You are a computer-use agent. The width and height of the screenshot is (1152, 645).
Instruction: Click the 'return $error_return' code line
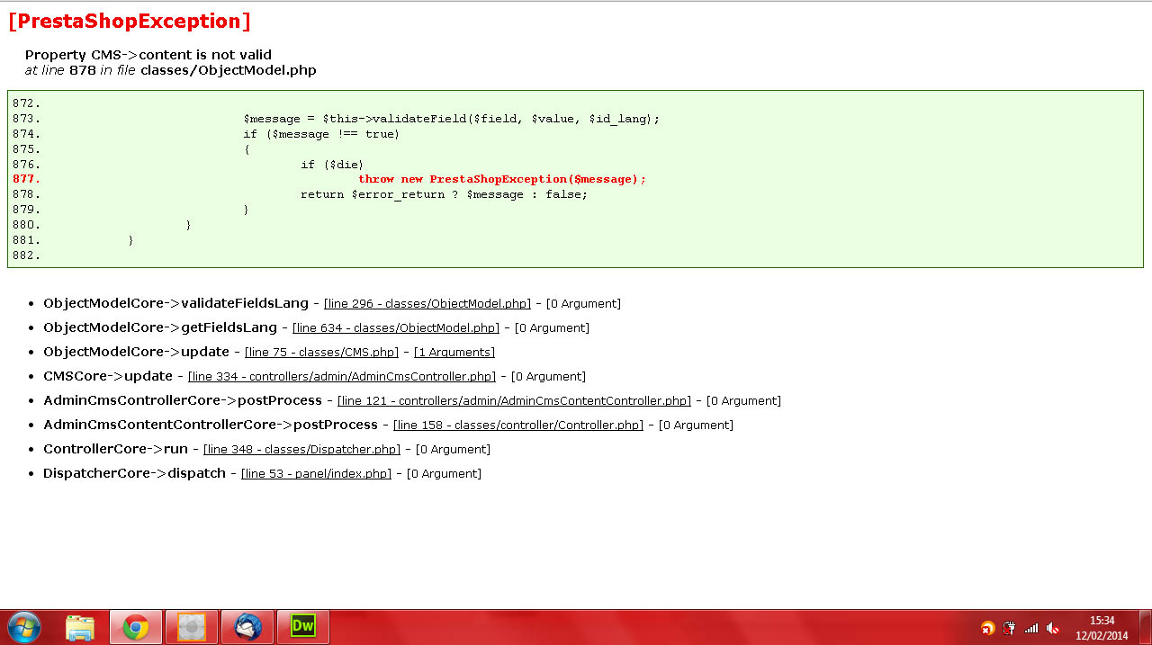coord(444,194)
